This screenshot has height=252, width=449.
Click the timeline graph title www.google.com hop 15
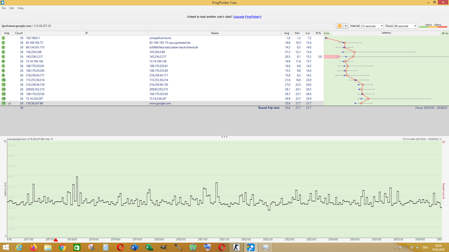pyautogui.click(x=30, y=139)
